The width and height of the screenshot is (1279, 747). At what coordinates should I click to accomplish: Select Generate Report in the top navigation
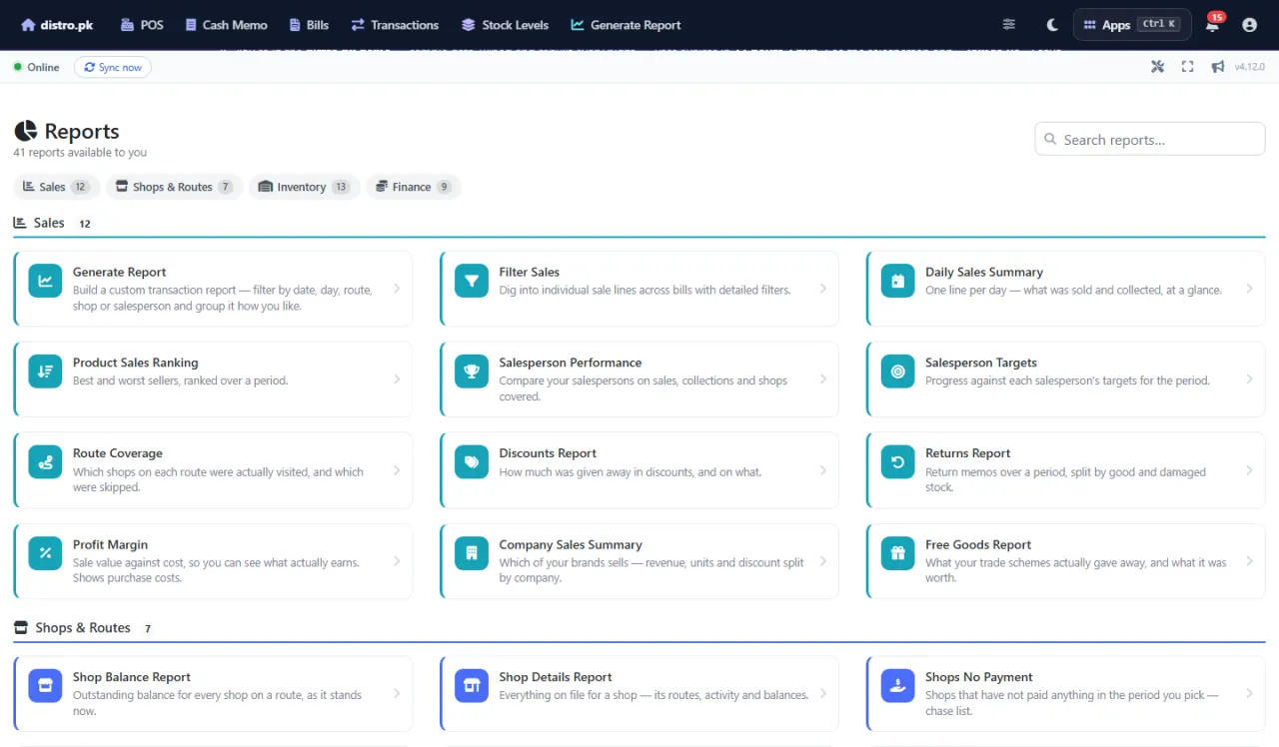click(626, 25)
